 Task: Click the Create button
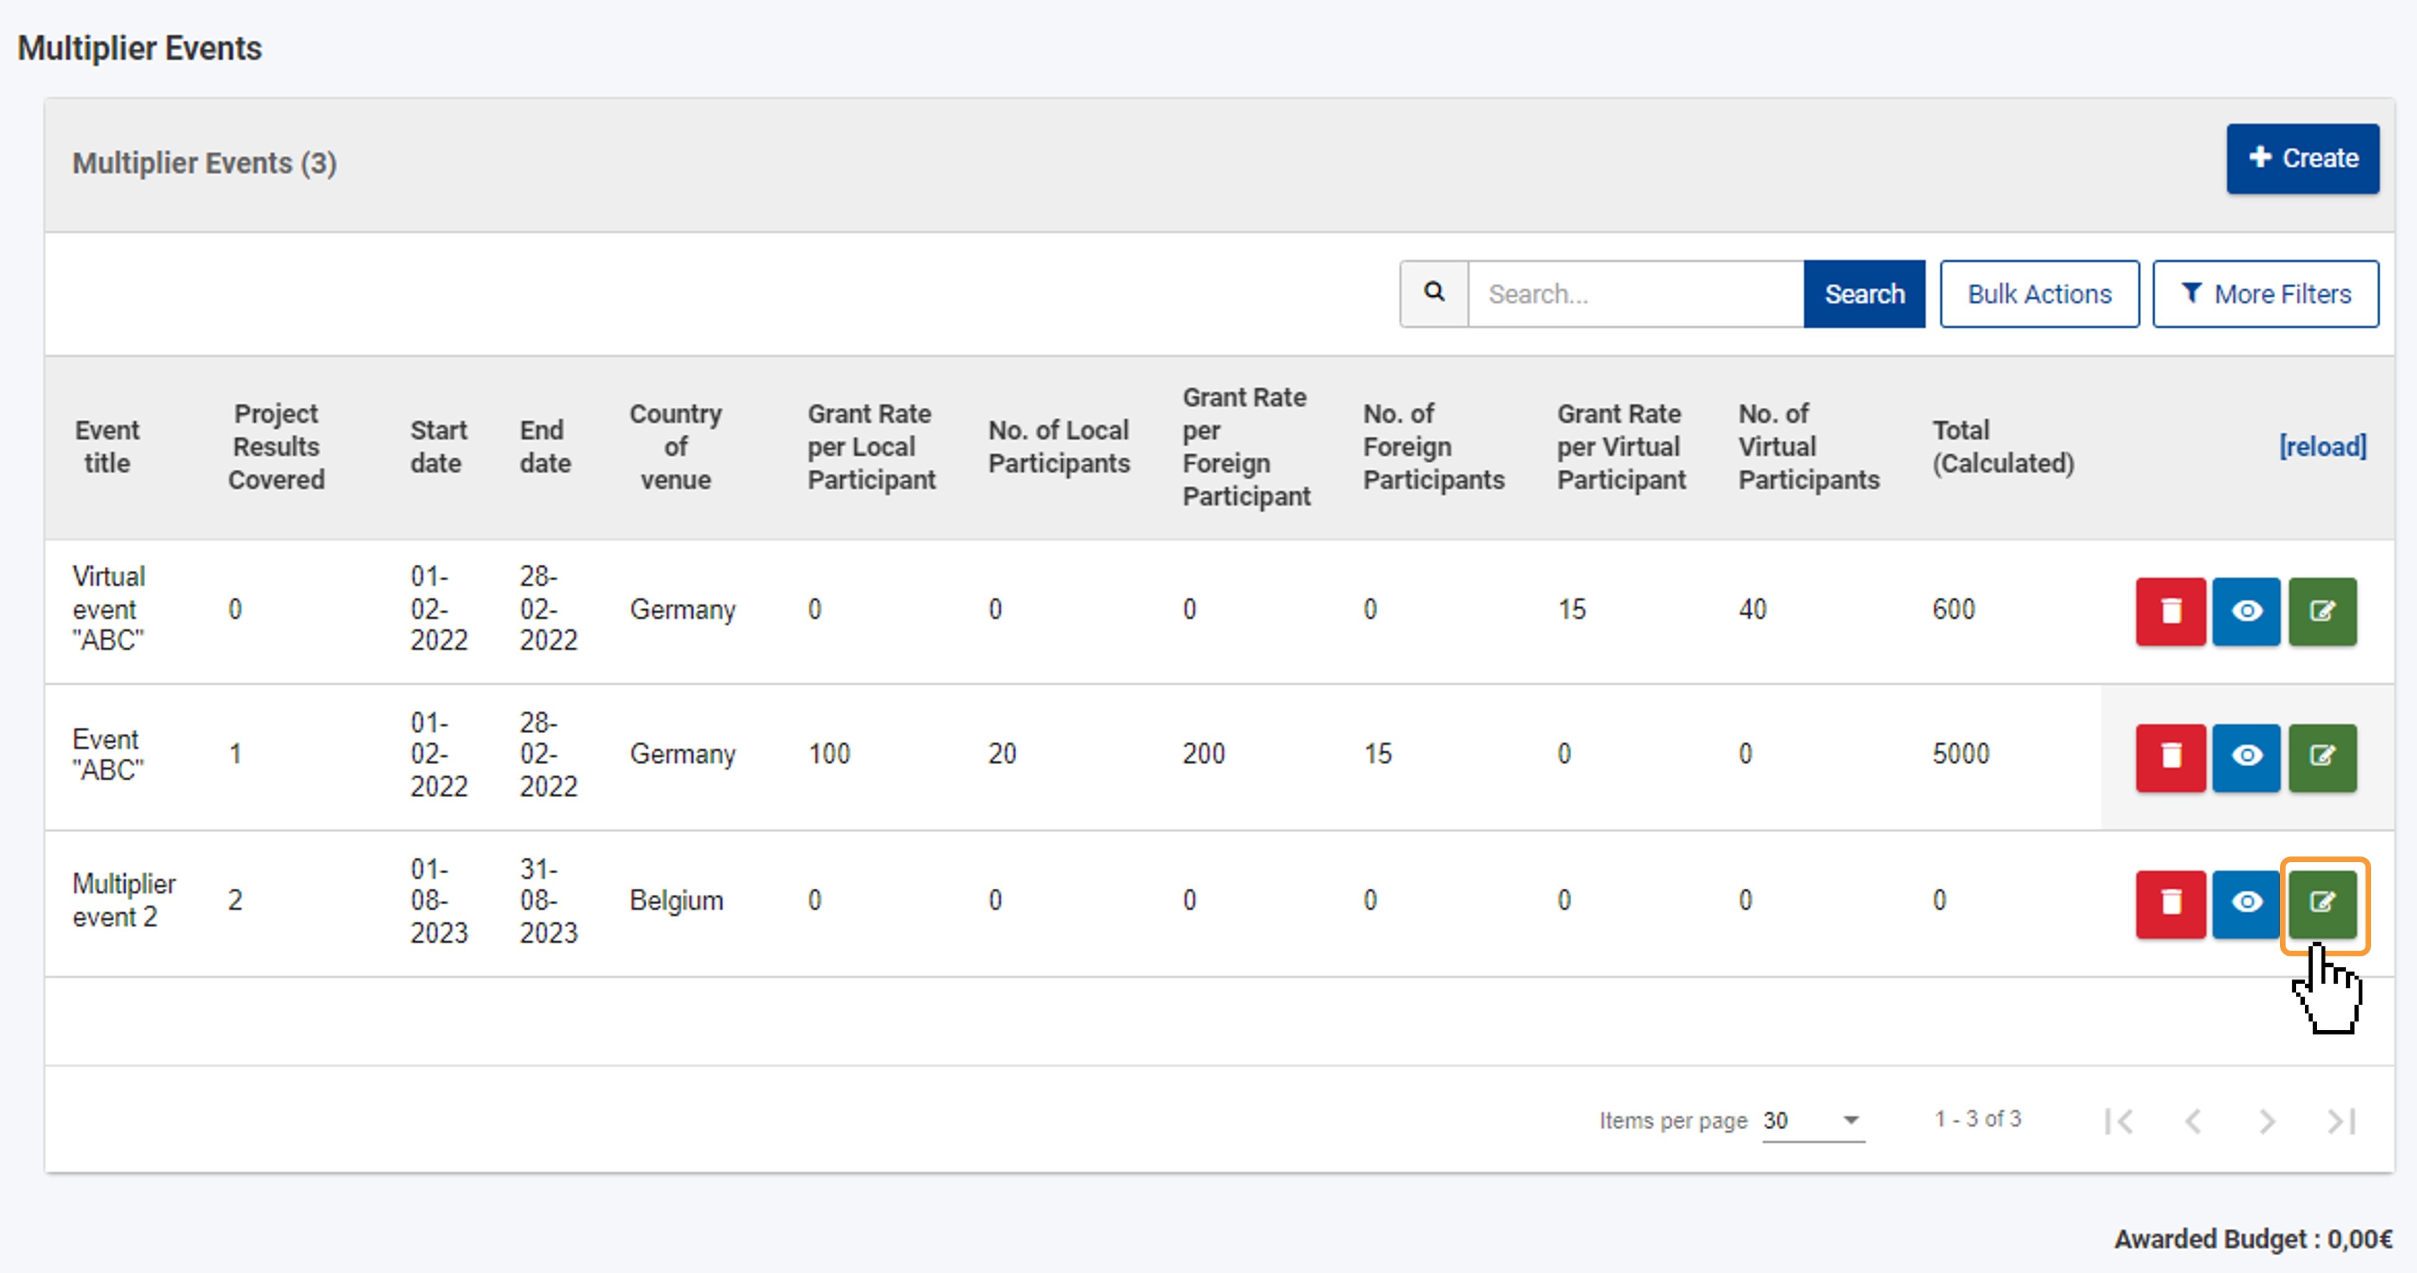[2302, 157]
